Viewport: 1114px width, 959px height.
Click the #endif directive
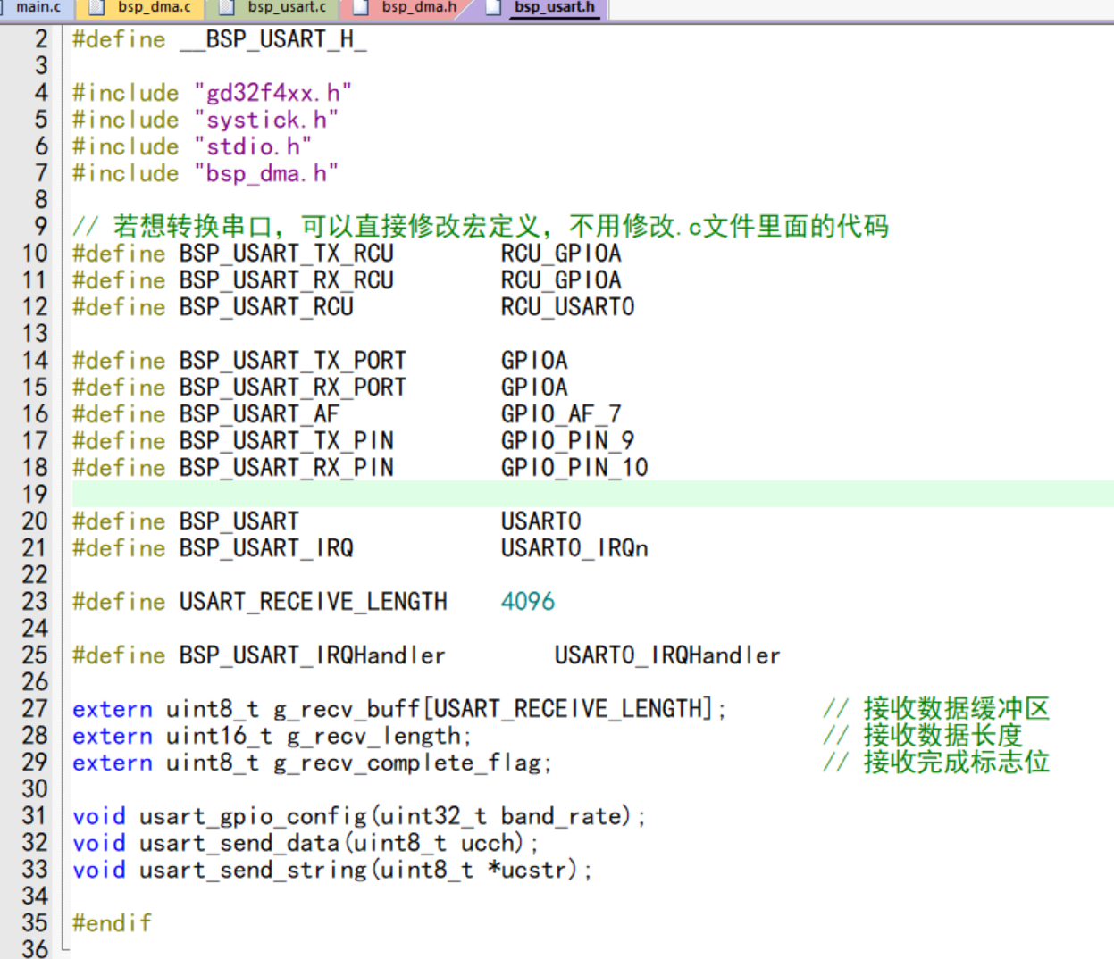pyautogui.click(x=112, y=922)
